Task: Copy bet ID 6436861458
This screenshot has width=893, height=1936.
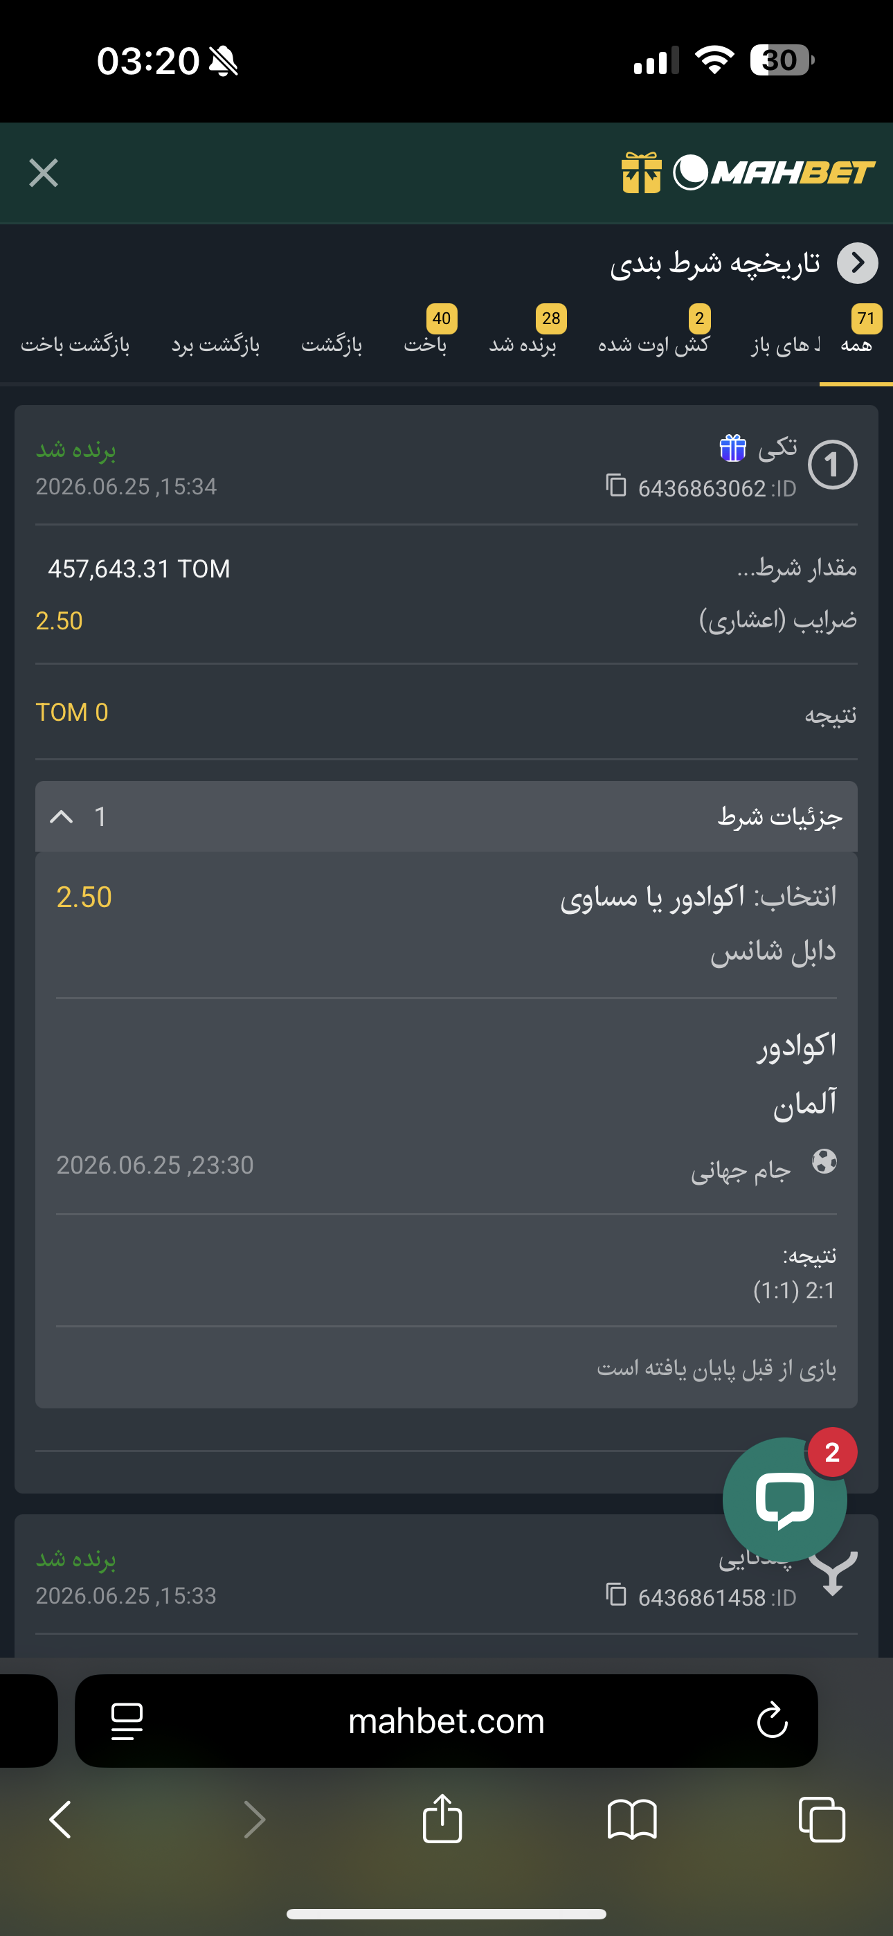Action: 616,1594
